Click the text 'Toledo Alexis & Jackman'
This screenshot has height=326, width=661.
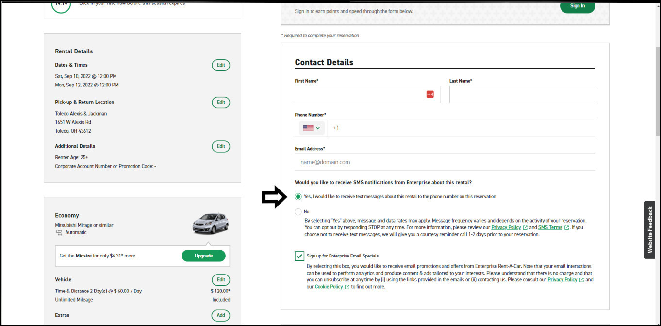tap(81, 114)
